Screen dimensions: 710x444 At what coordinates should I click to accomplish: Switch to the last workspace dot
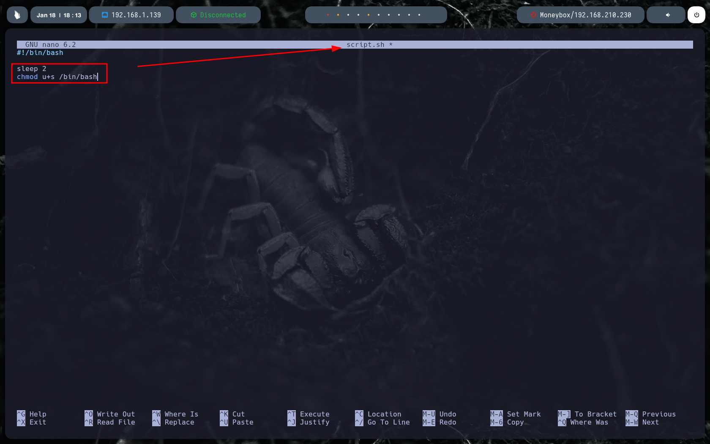[x=419, y=15]
